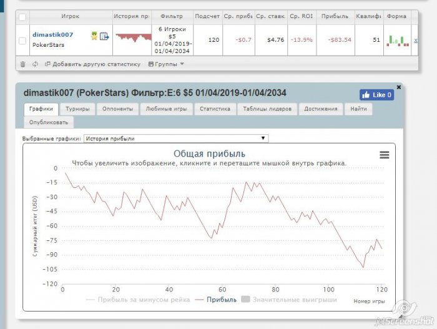The image size is (437, 329).
Task: Click the -$0.7 average profit cell
Action: pyautogui.click(x=238, y=40)
